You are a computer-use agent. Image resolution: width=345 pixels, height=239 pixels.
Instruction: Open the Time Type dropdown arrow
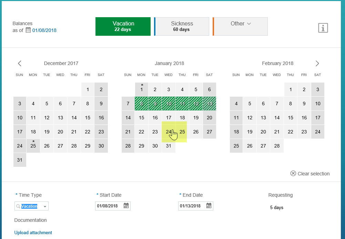pos(45,207)
